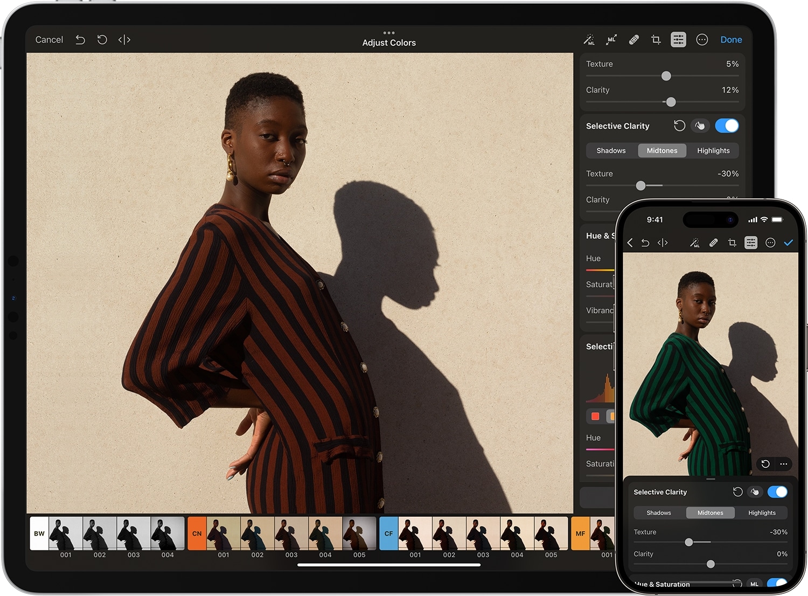Tap the back chevron on iPhone toolbar
The width and height of the screenshot is (808, 596).
click(630, 243)
